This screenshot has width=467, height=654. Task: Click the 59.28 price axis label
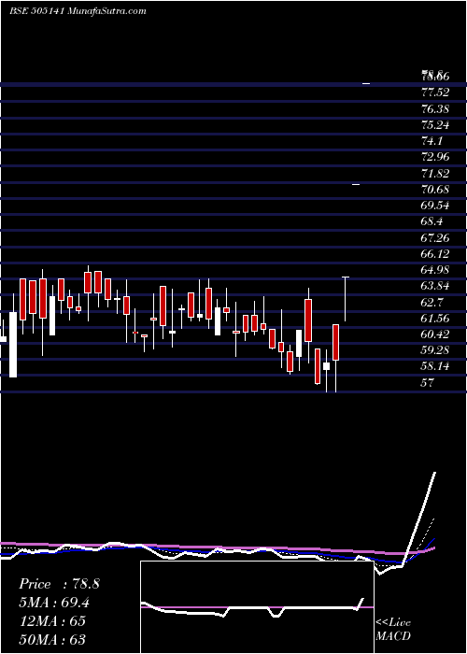click(x=436, y=350)
